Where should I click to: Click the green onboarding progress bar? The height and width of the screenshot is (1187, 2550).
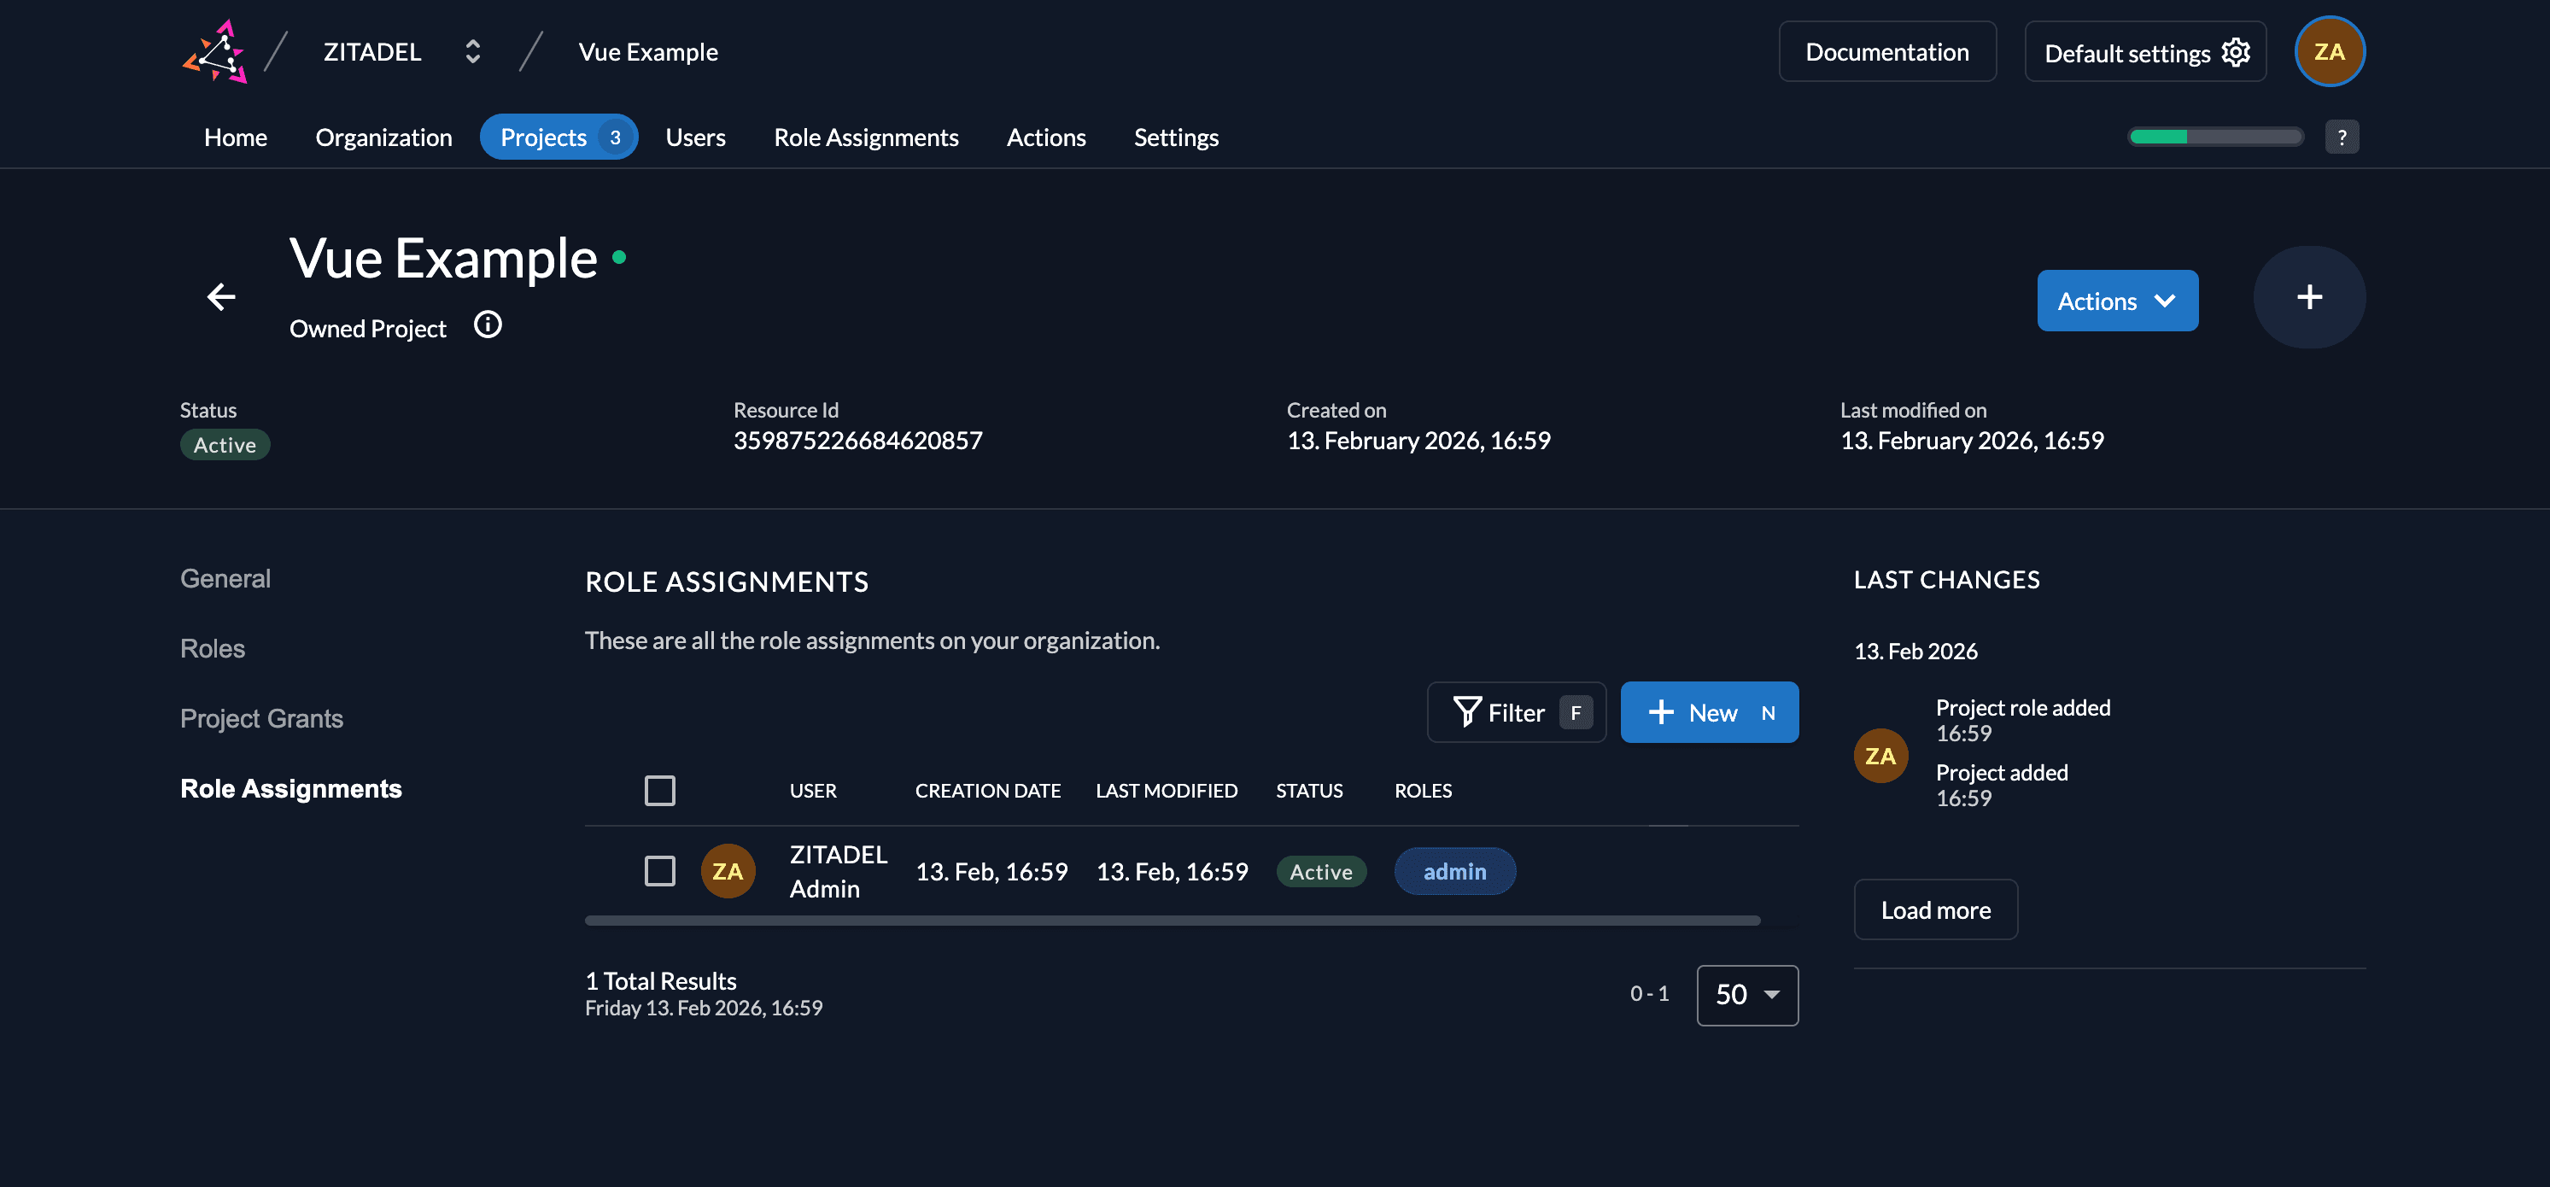[x=2214, y=137]
